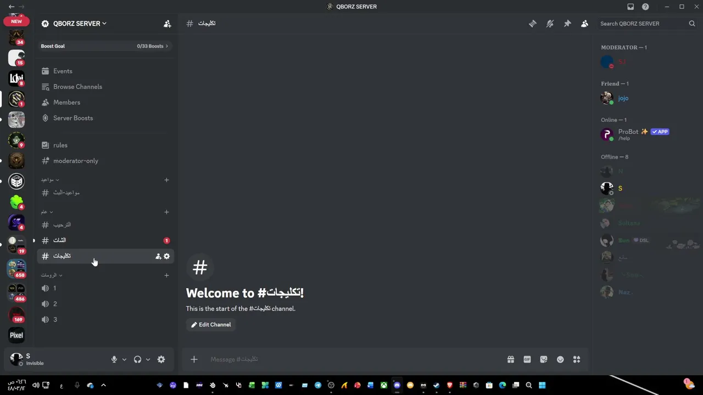Open the Members page
This screenshot has width=703, height=395.
coord(104,103)
